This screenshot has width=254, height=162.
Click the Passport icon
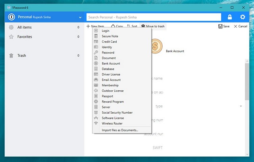pyautogui.click(x=96, y=96)
